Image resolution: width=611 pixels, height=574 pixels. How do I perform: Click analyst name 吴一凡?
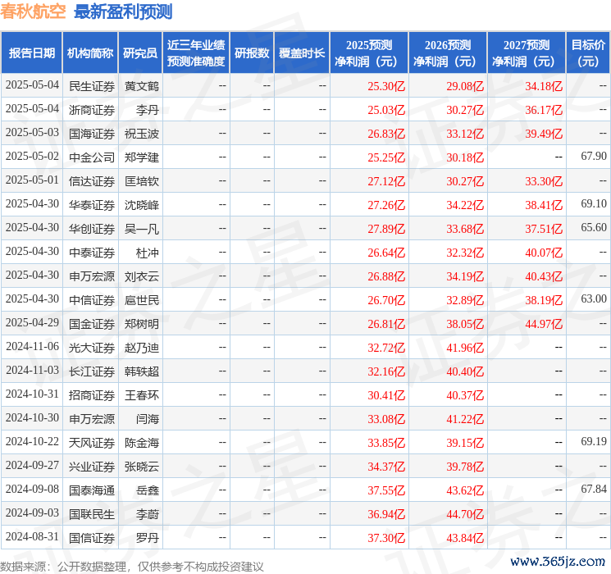tap(142, 229)
